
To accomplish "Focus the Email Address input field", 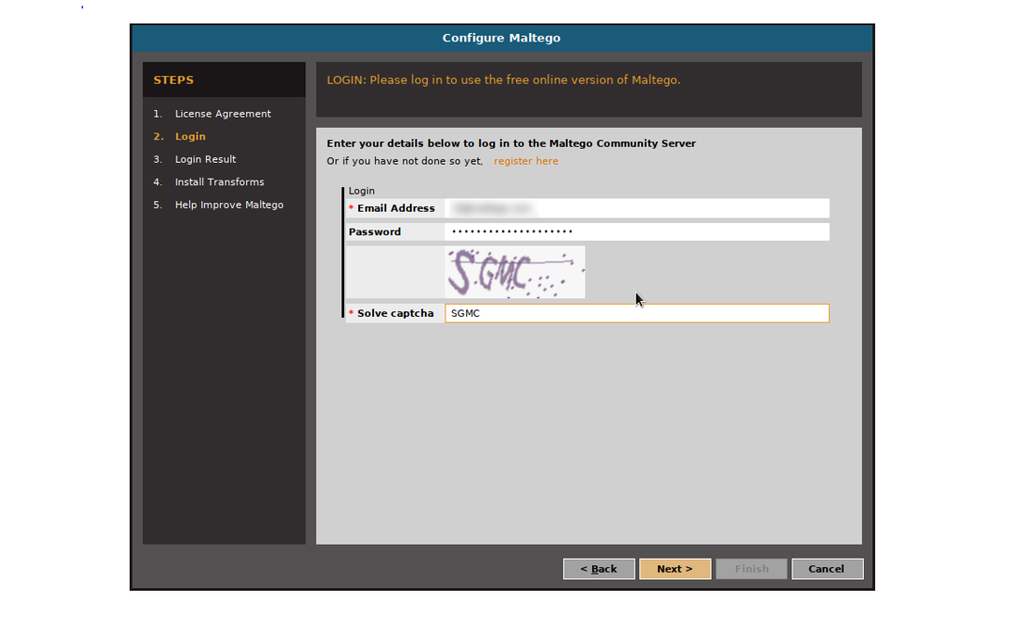I will [x=637, y=209].
